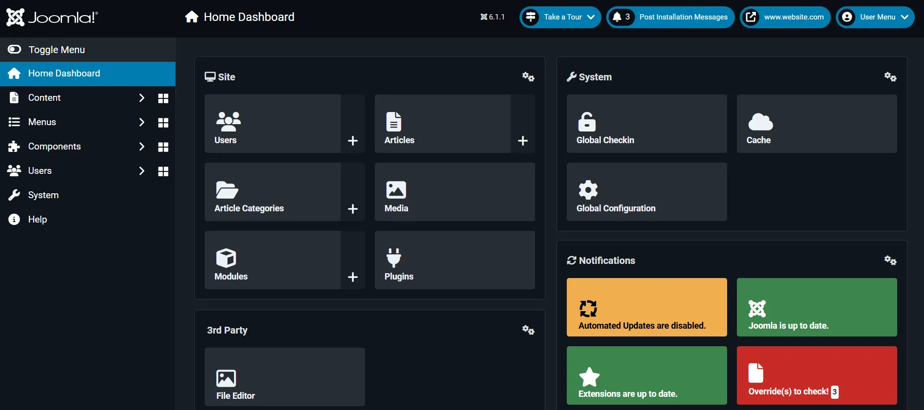Viewport: 924px width, 410px height.
Task: Open Notifications module settings gear
Action: coord(890,261)
